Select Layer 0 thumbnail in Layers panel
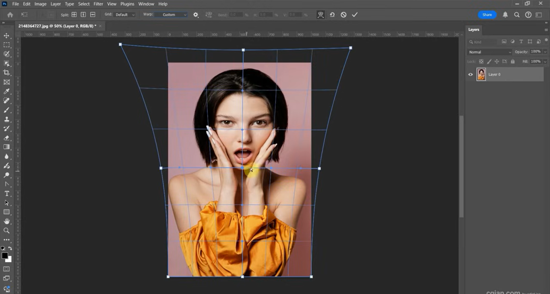 pos(481,74)
